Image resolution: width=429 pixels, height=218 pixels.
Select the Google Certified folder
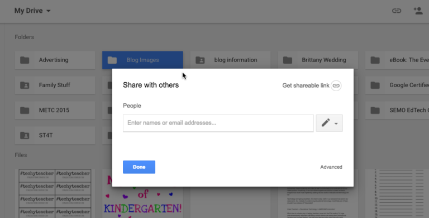pos(397,85)
